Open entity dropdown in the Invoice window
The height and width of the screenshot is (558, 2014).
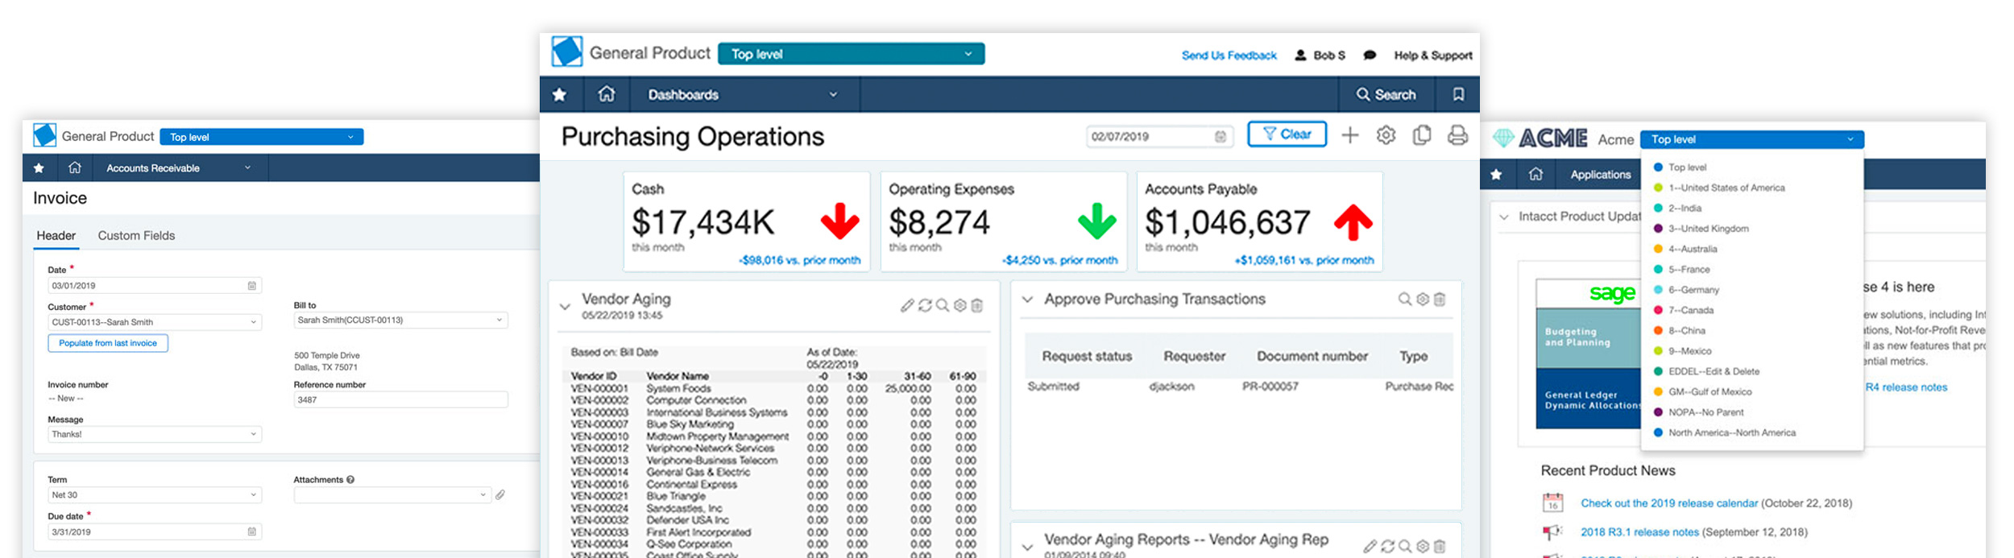tap(262, 137)
